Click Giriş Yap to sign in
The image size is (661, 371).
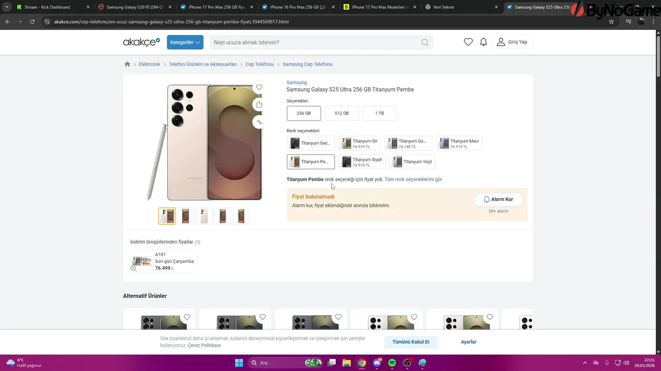512,42
